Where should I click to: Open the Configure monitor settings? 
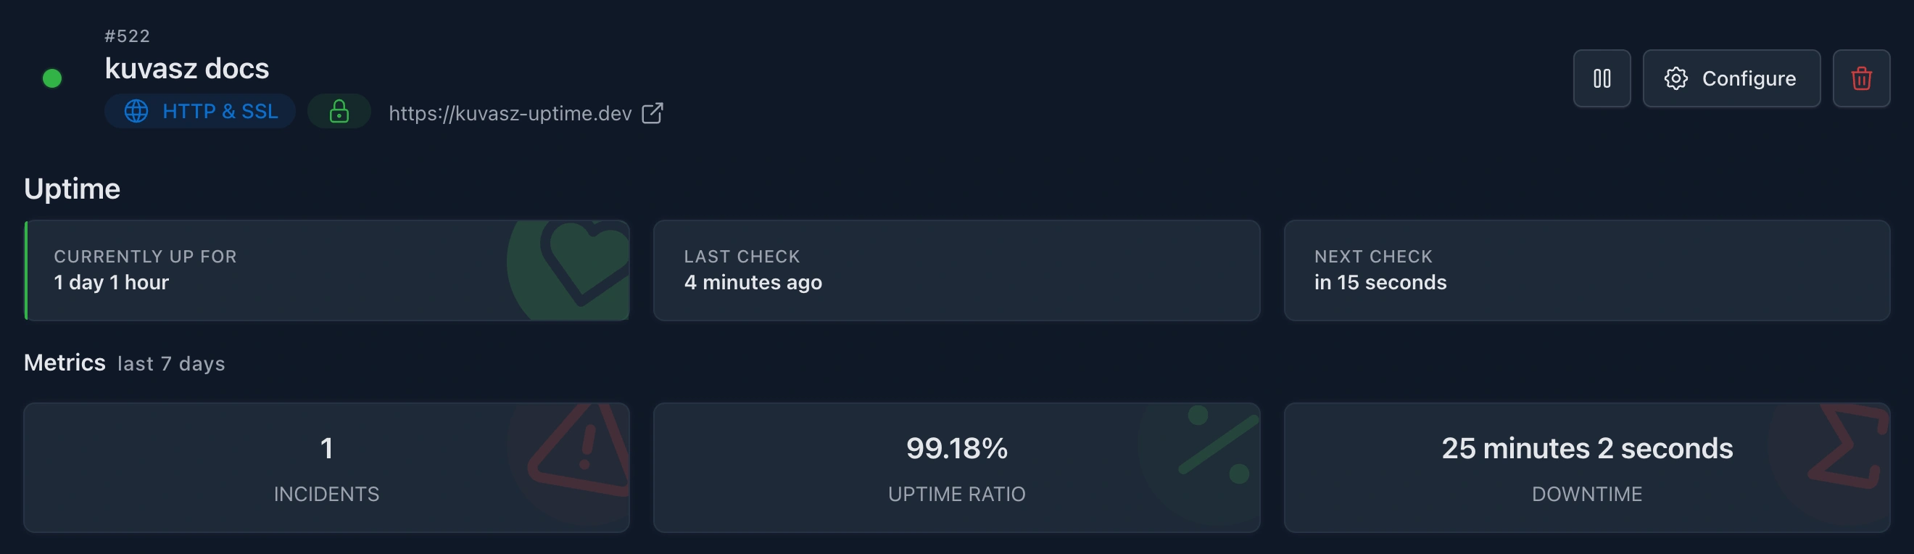point(1731,78)
